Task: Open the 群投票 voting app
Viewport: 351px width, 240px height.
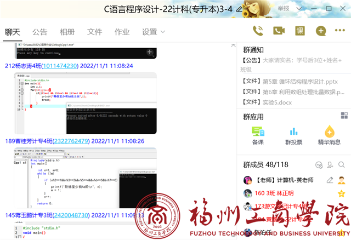Action: pos(293,135)
